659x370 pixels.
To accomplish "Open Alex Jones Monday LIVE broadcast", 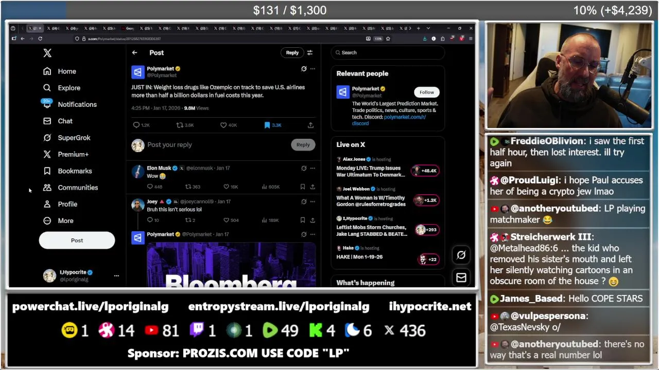I will [x=388, y=168].
